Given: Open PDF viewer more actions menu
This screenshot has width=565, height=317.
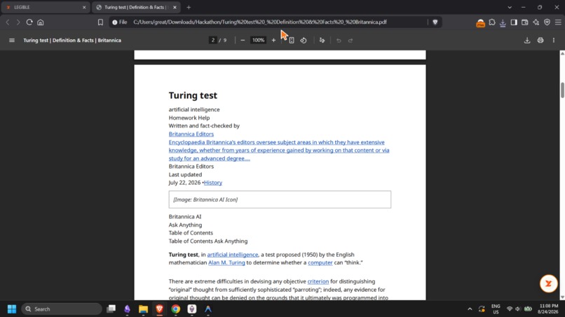Looking at the screenshot, I should click(x=554, y=41).
